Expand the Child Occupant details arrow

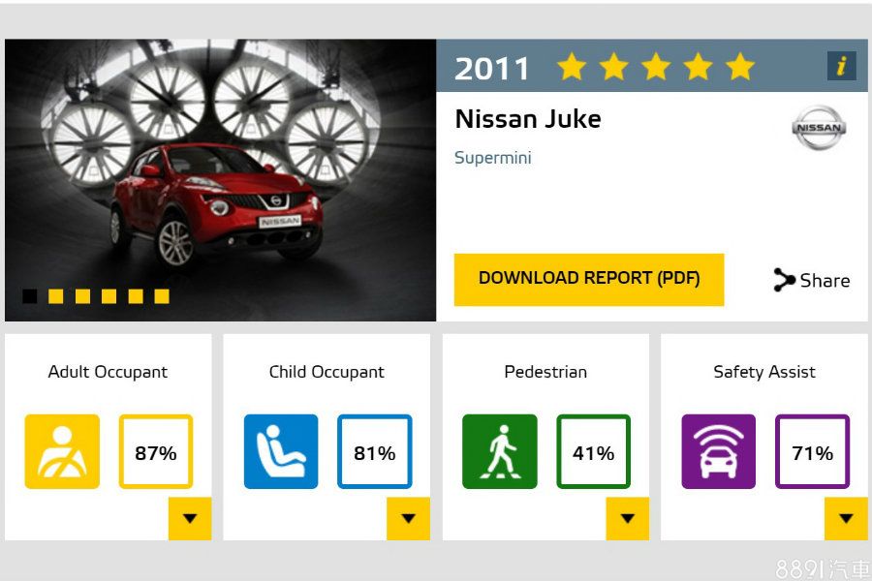click(x=408, y=518)
